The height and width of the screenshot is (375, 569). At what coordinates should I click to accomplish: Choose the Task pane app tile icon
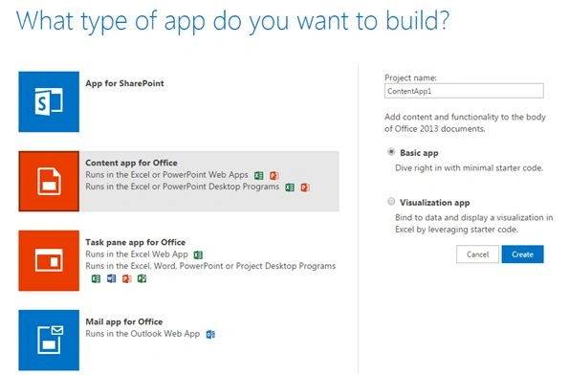[x=49, y=260]
